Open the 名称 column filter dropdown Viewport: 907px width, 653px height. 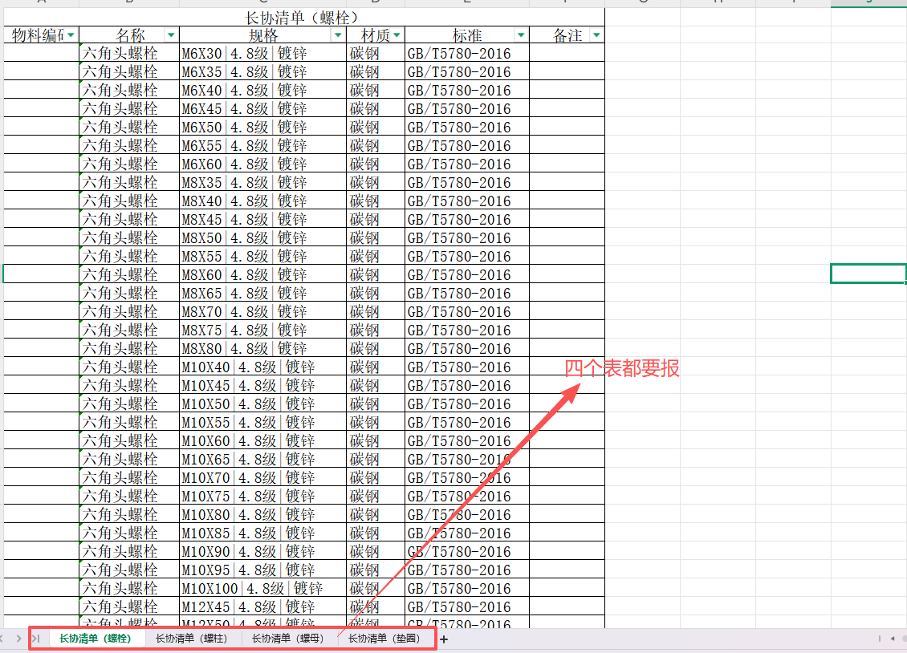tap(171, 35)
